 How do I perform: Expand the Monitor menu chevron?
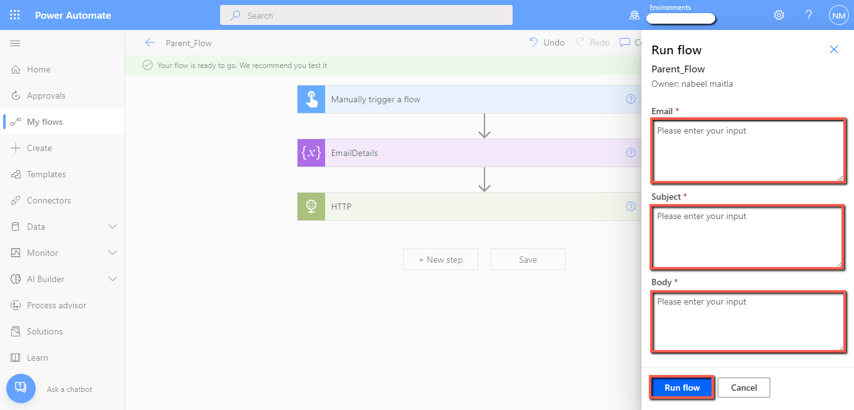(x=113, y=253)
